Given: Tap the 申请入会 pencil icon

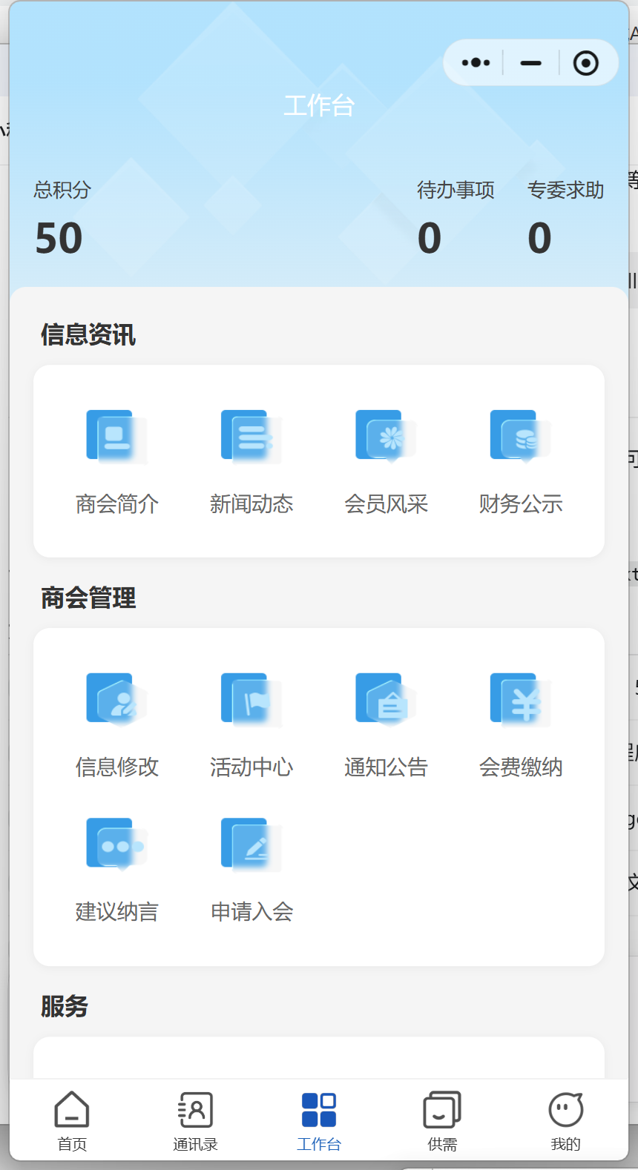Looking at the screenshot, I should [251, 845].
